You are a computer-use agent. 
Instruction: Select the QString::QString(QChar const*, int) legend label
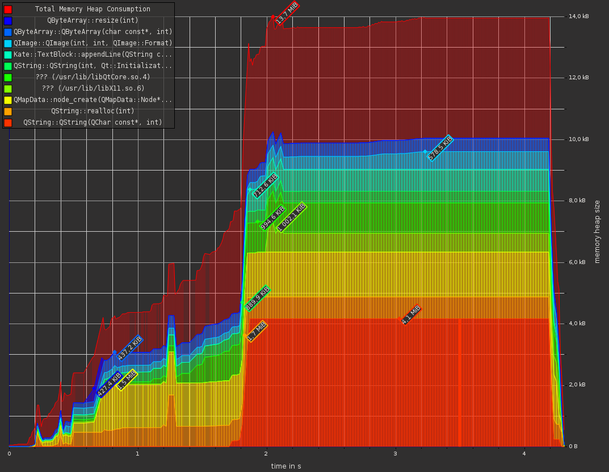tap(93, 122)
